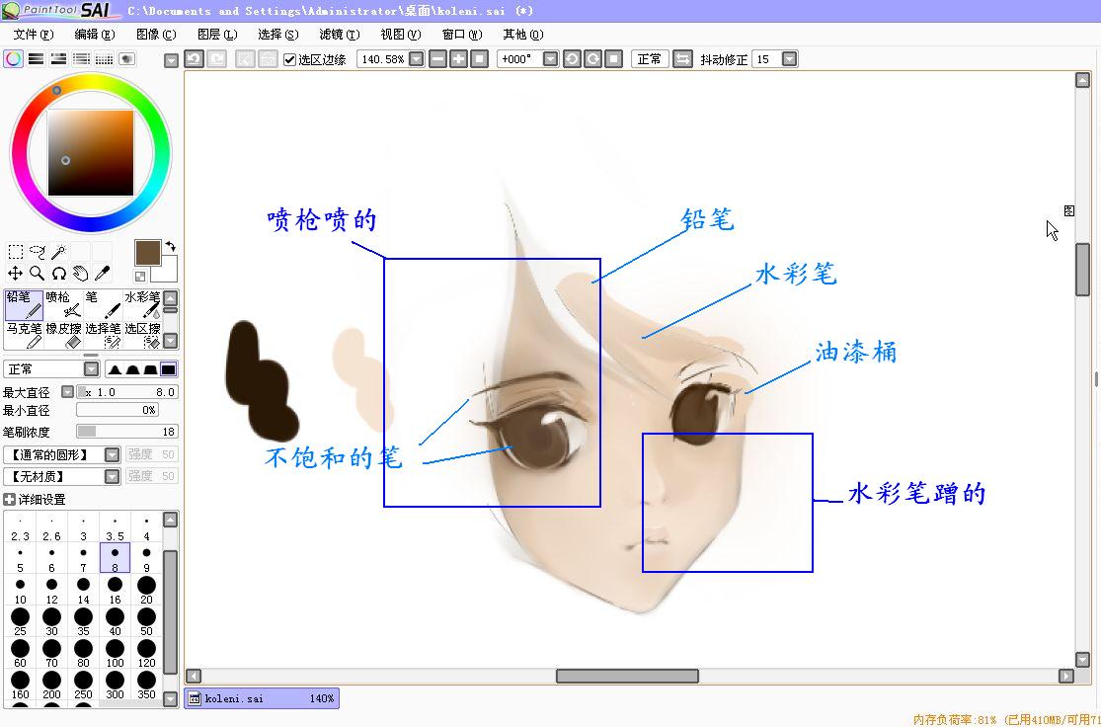The width and height of the screenshot is (1101, 727).
Task: Select the 水彩笔 (watercolor) brush tool
Action: click(x=142, y=304)
